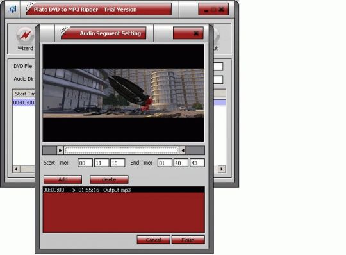The height and width of the screenshot is (255, 346).
Task: Click the End Time hours field showing 01
Action: pos(165,163)
